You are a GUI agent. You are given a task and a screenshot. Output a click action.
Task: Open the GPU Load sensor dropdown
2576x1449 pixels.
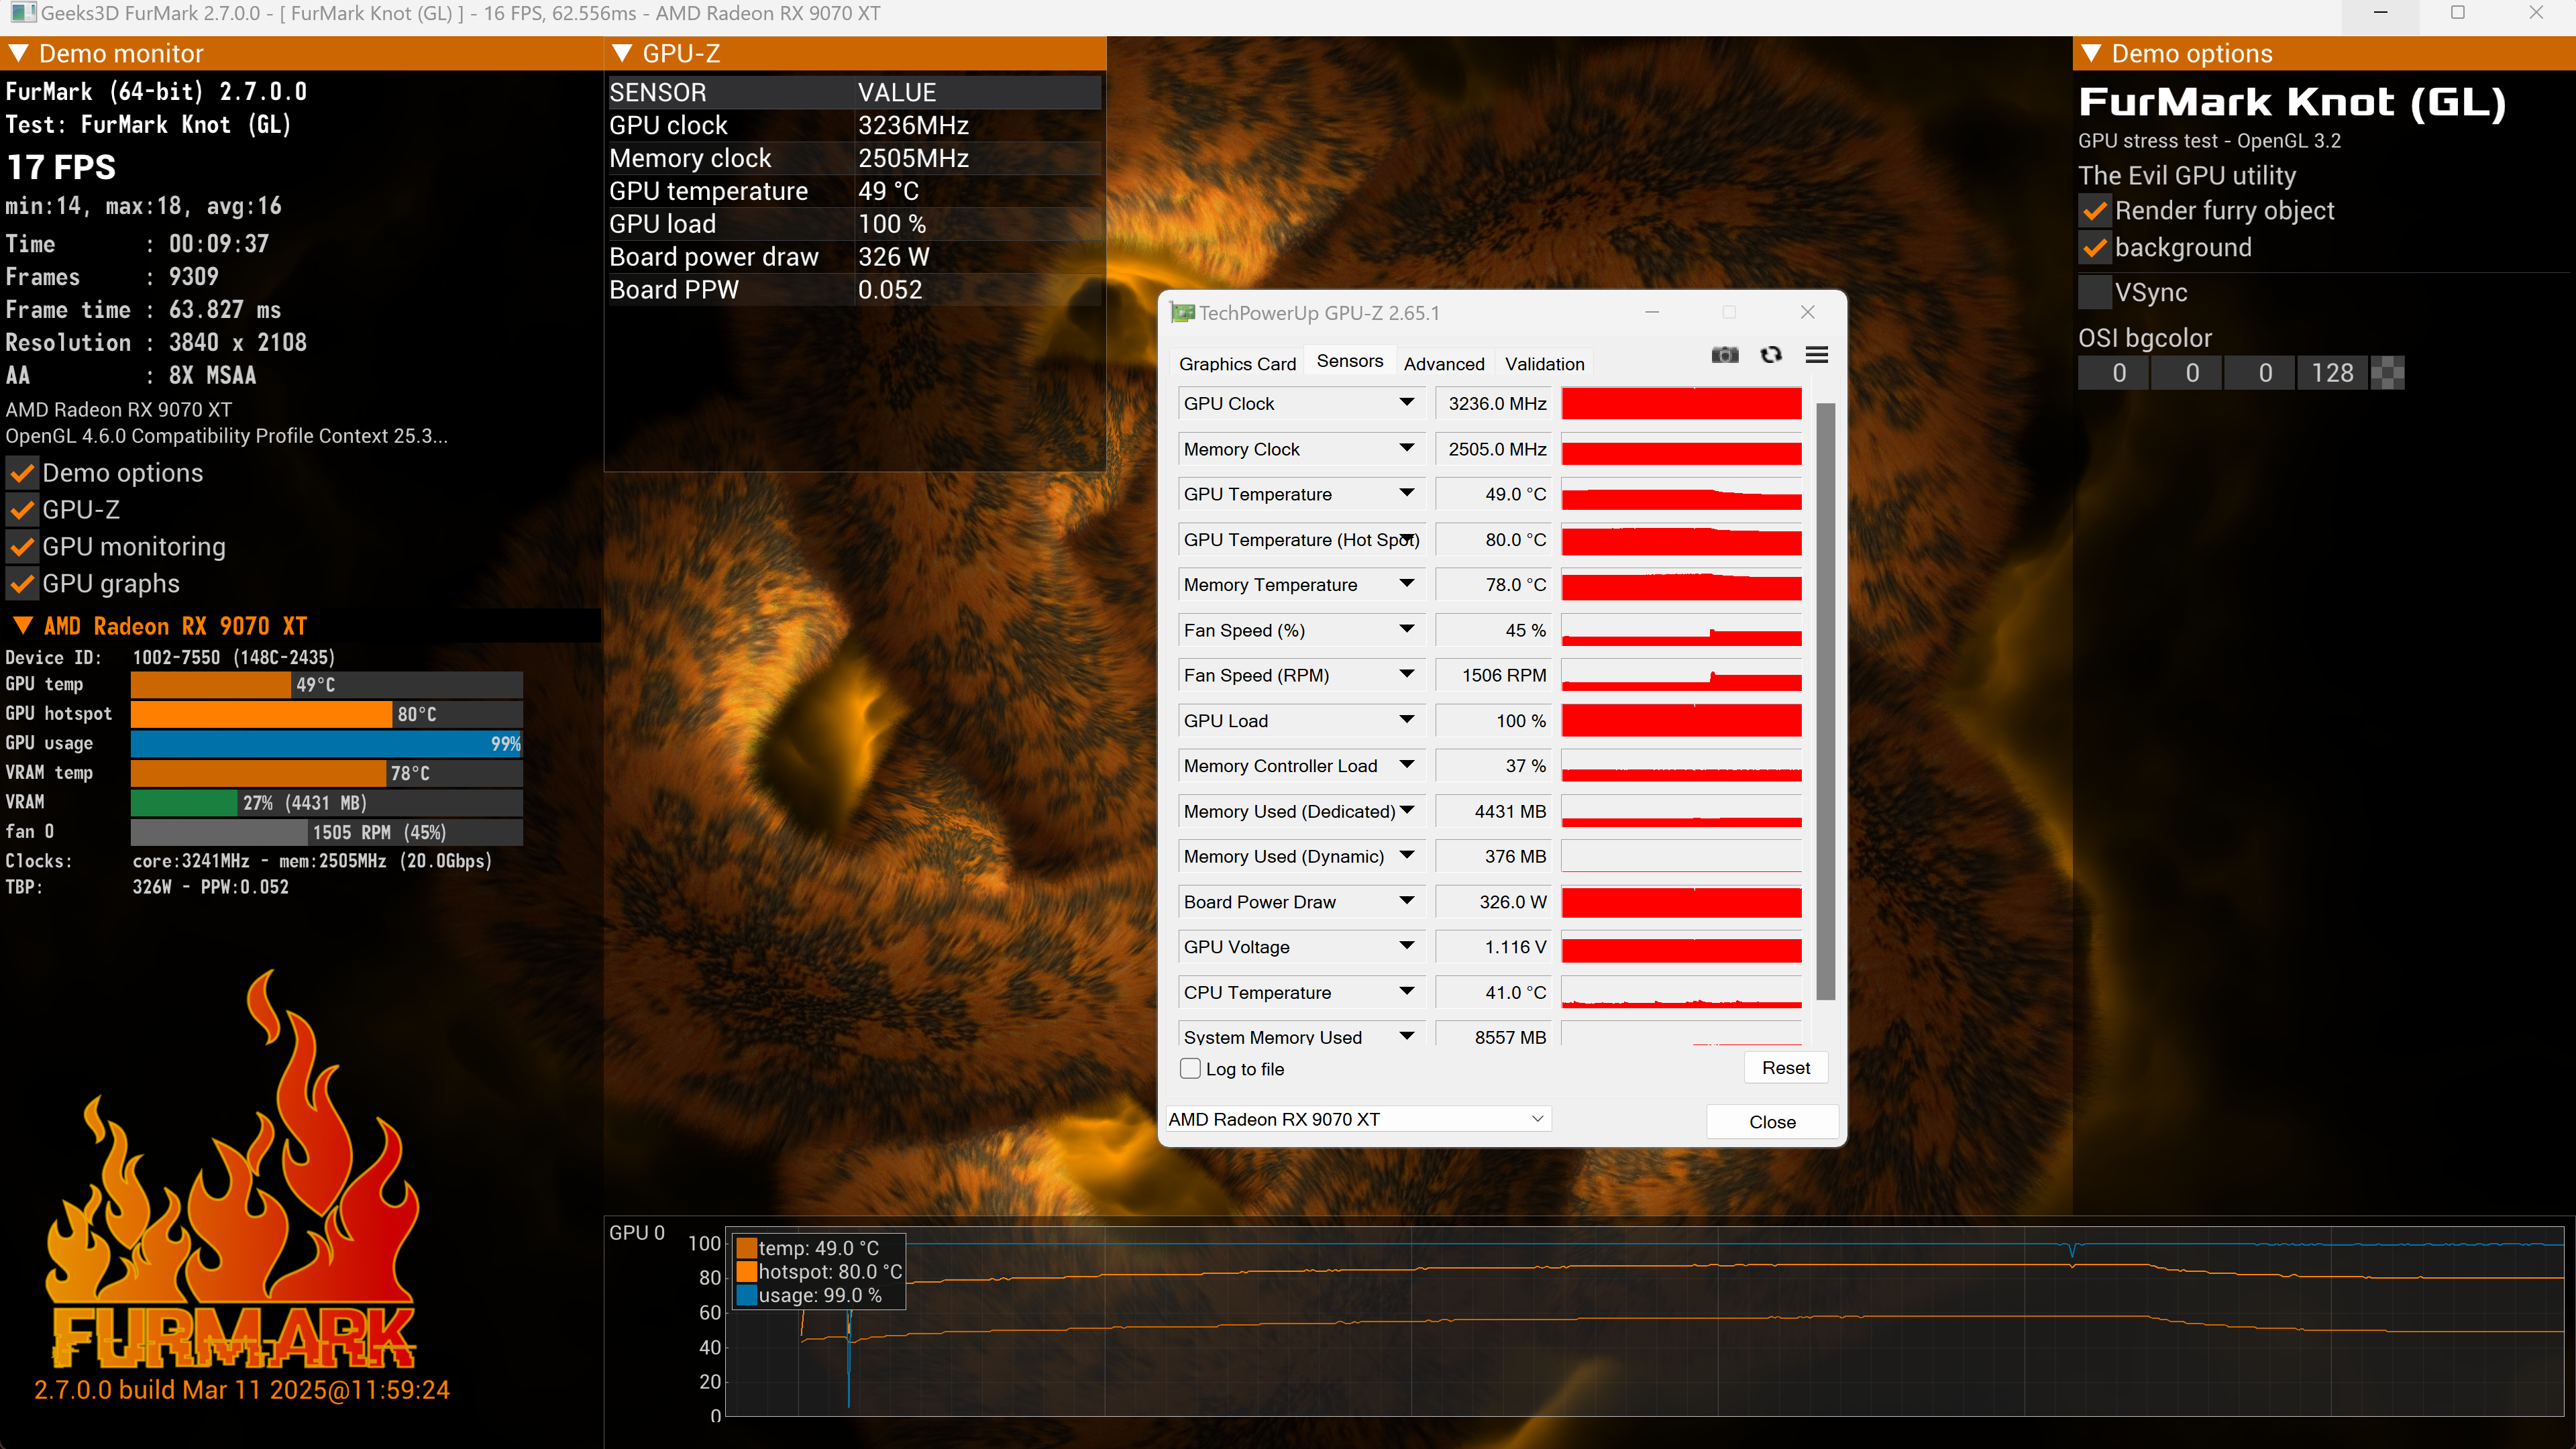click(1406, 720)
